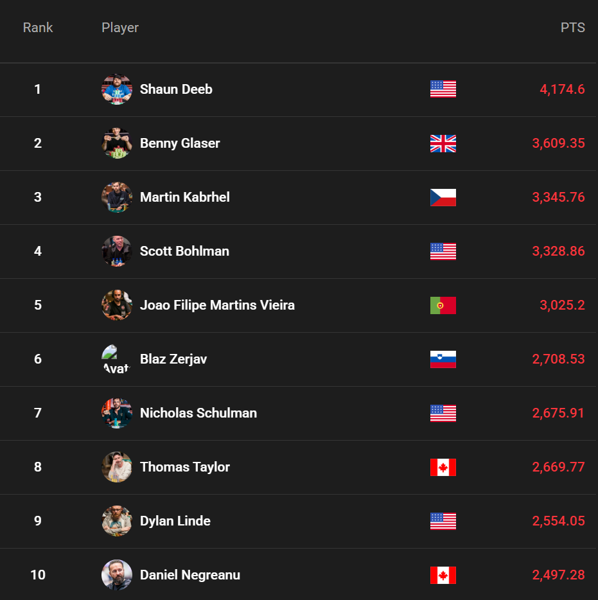Click the Portugal flag beside Joao Vieira
This screenshot has width=598, height=600.
[x=443, y=305]
